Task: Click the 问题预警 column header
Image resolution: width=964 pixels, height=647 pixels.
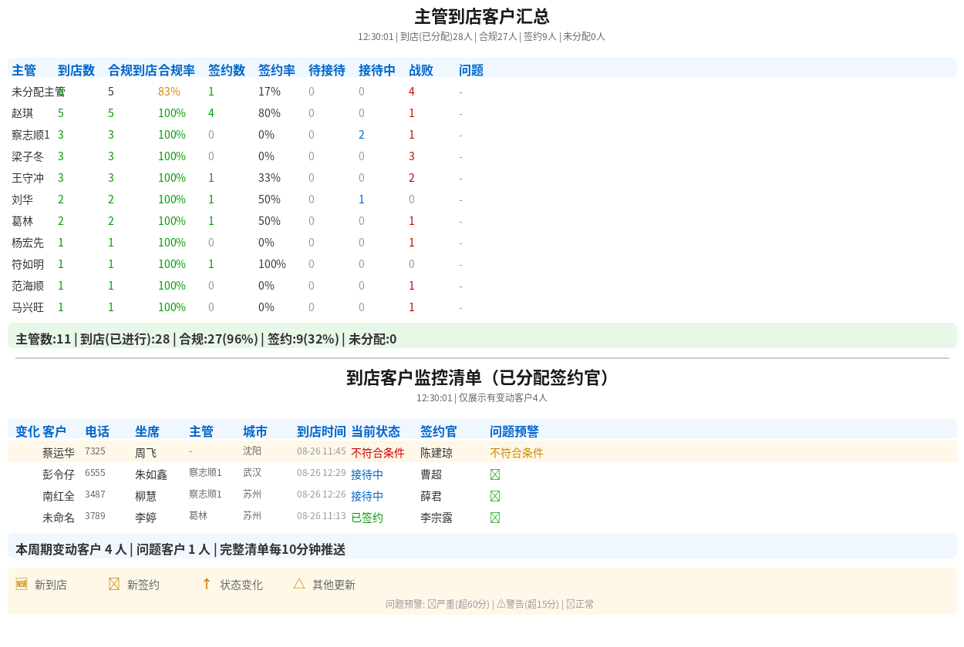Action: (514, 431)
